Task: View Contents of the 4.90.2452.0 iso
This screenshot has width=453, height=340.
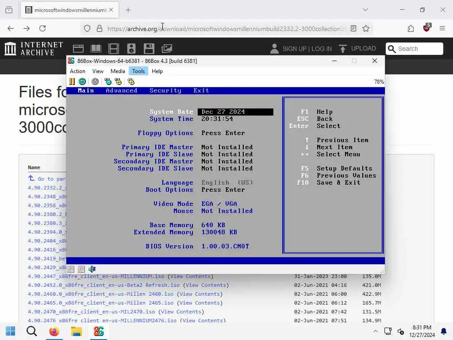Action: (x=206, y=285)
